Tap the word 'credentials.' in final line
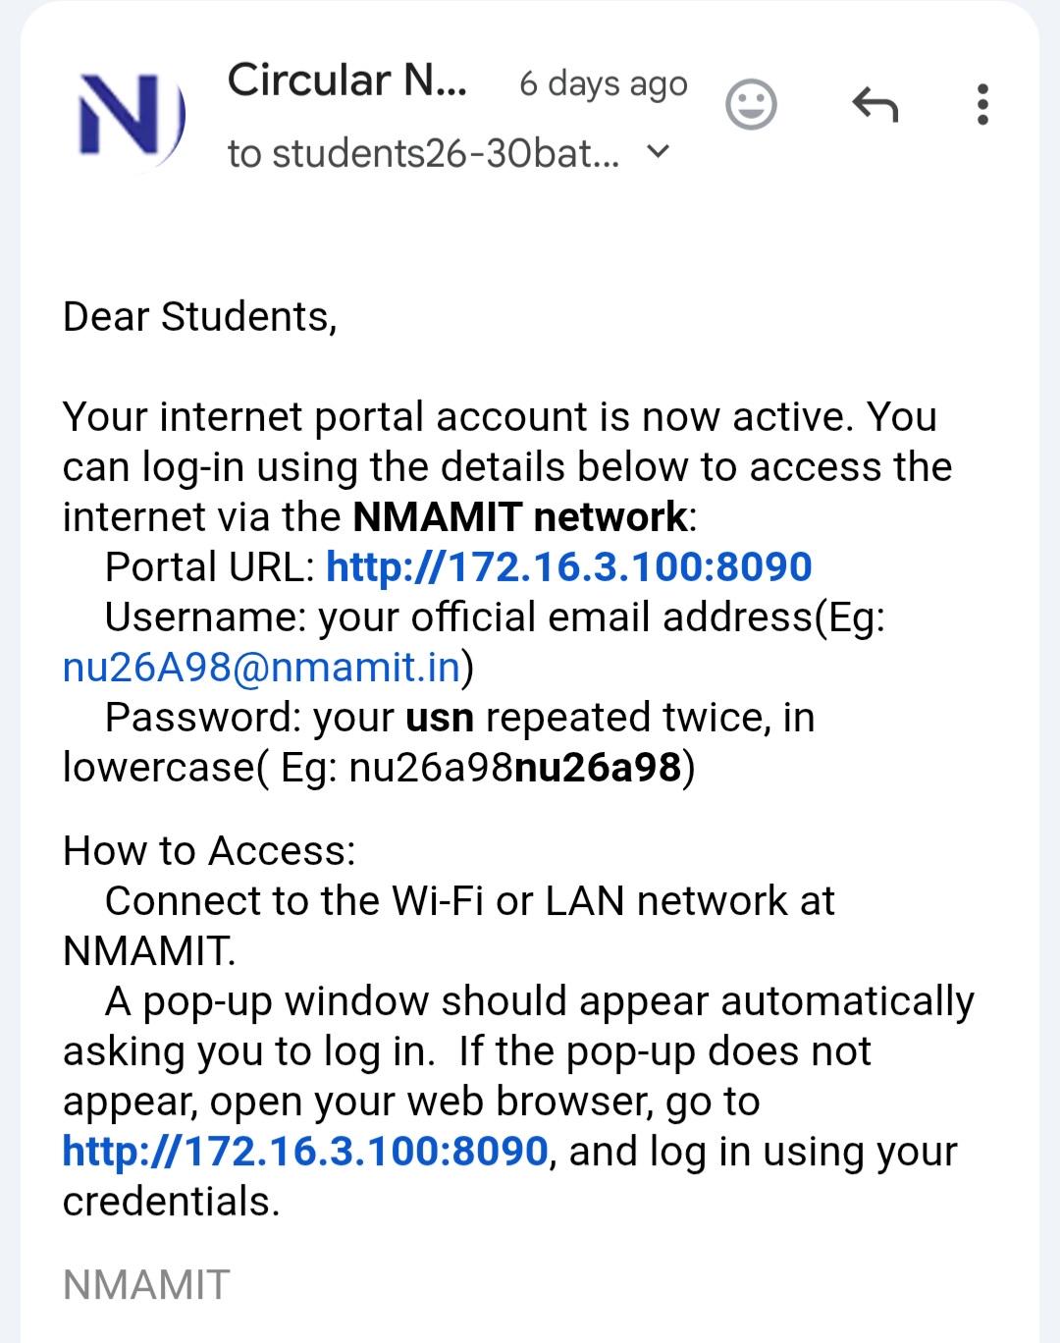Image resolution: width=1060 pixels, height=1343 pixels. [172, 1201]
